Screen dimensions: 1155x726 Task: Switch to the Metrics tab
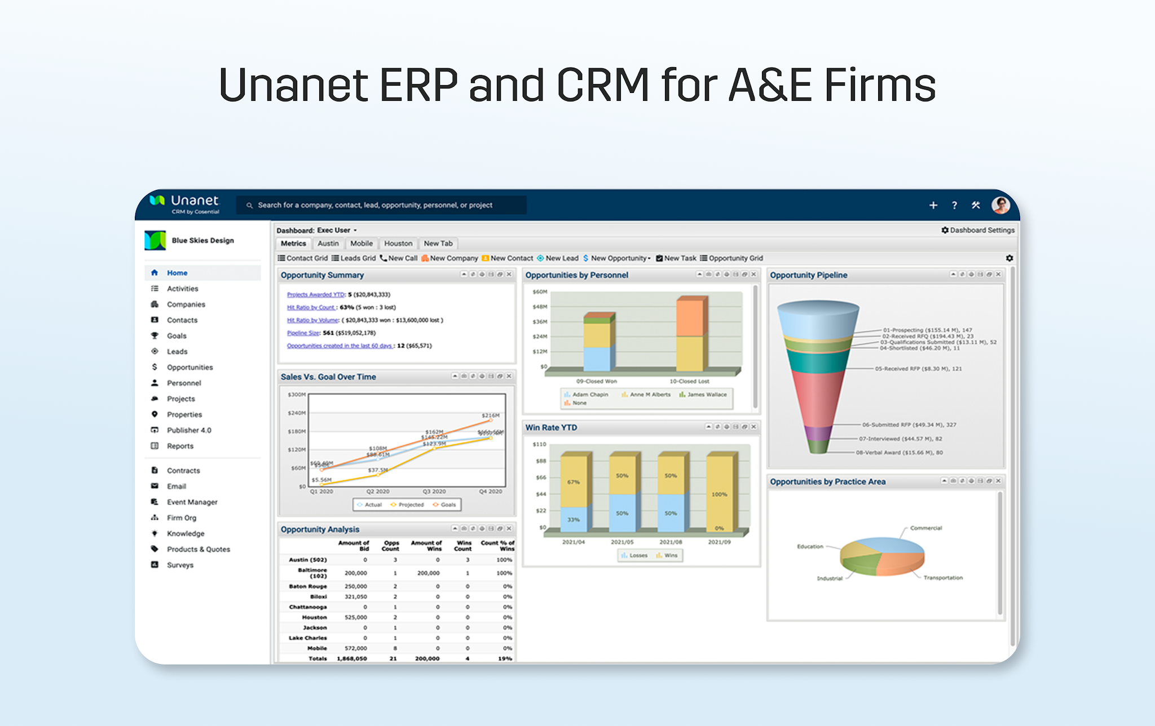[x=293, y=244]
